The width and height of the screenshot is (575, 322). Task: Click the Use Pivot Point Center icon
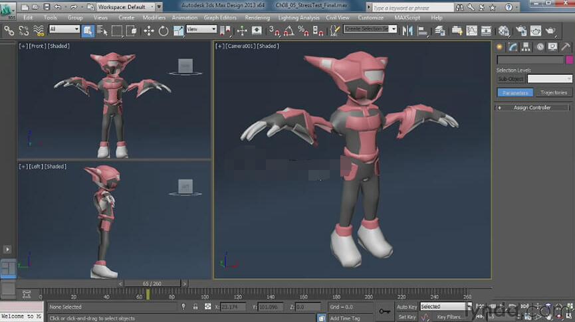click(x=225, y=31)
